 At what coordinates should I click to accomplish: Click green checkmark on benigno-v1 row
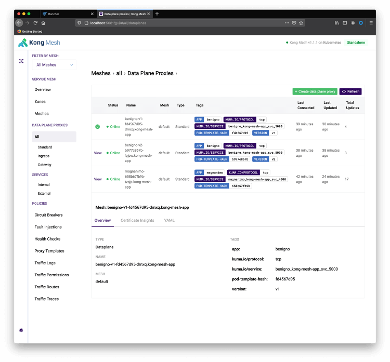click(97, 127)
